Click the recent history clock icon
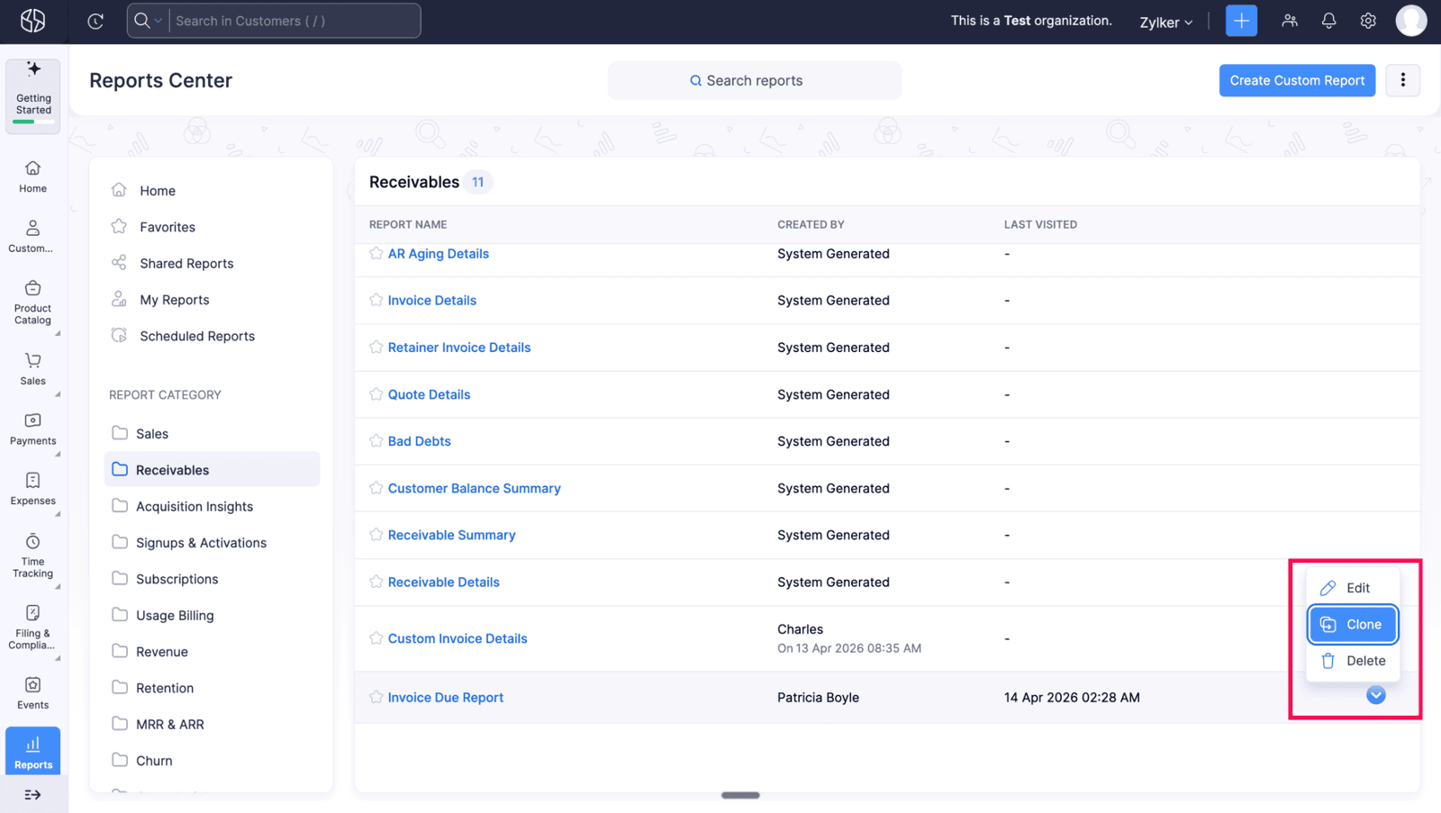1441x813 pixels. 95,21
